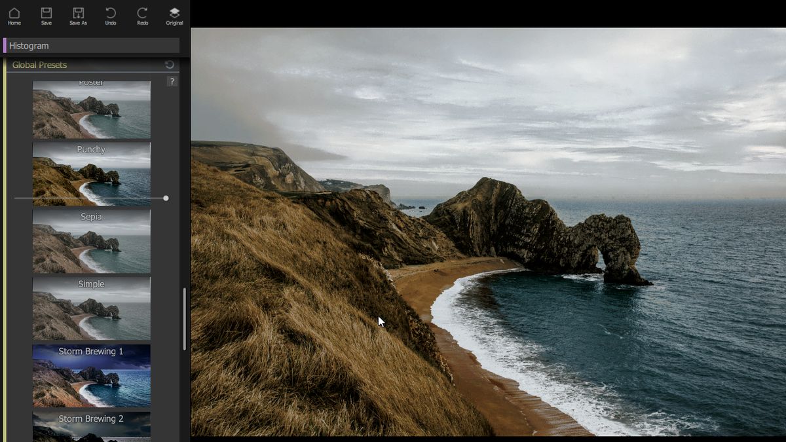Image resolution: width=786 pixels, height=442 pixels.
Task: Reset Global Presets with circular arrow
Action: click(x=170, y=65)
